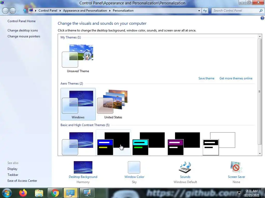Click Personalization in the breadcrumb

click(x=123, y=10)
